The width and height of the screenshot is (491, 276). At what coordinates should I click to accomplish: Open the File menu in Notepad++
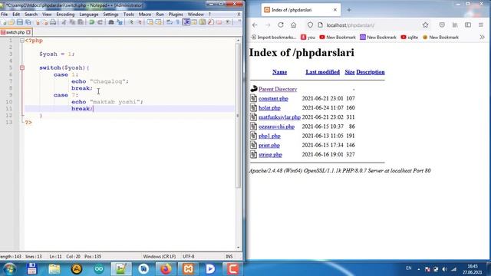click(5, 15)
